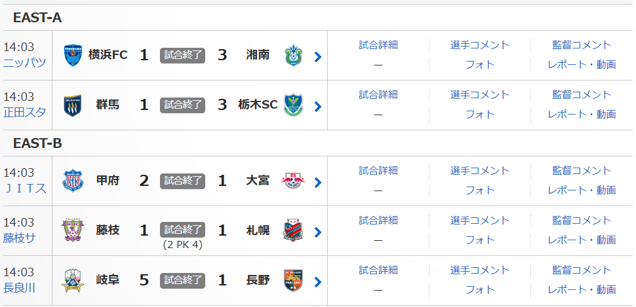Click the Yokohama FC team crest
636x307 pixels.
coord(72,56)
